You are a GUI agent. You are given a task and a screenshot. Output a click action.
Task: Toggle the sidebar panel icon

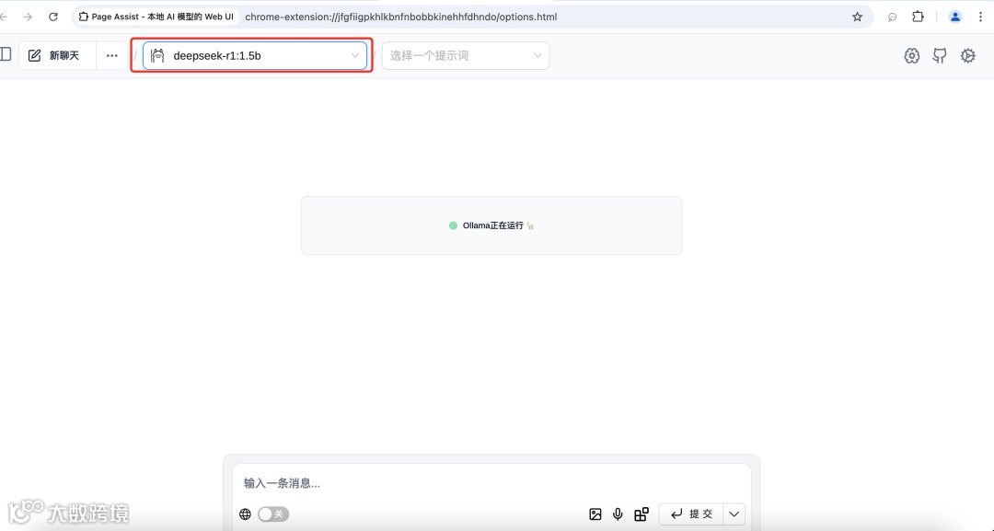point(6,54)
